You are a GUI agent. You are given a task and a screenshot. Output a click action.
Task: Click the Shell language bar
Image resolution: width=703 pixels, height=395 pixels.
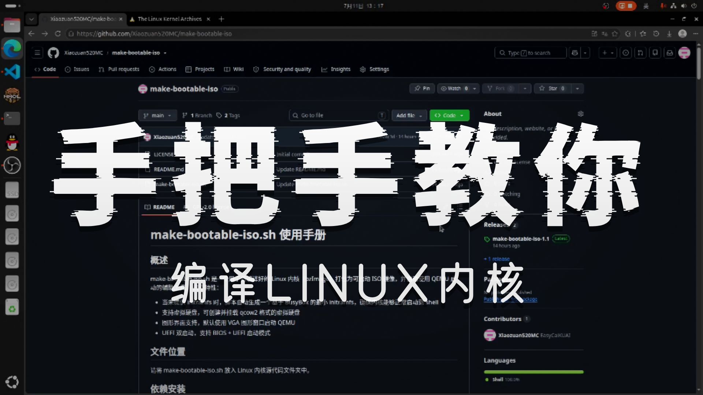(x=533, y=372)
